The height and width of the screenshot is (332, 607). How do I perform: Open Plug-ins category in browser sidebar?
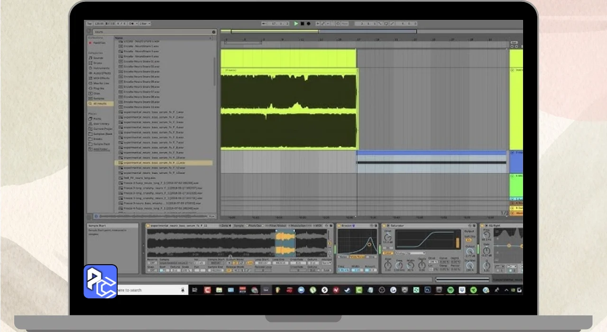point(96,88)
